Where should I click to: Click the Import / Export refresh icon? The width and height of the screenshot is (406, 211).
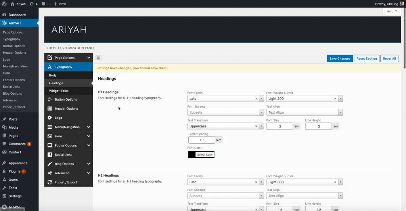[x=50, y=182]
